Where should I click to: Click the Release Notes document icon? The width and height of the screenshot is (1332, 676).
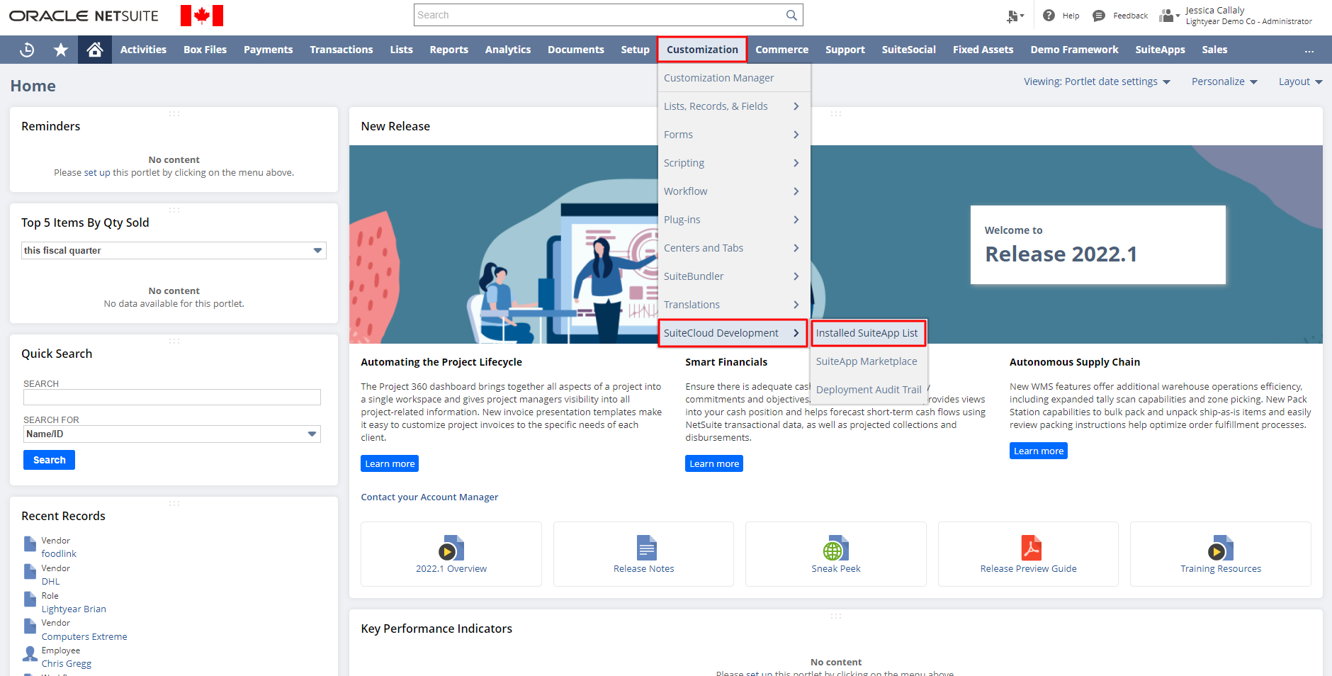pos(646,548)
